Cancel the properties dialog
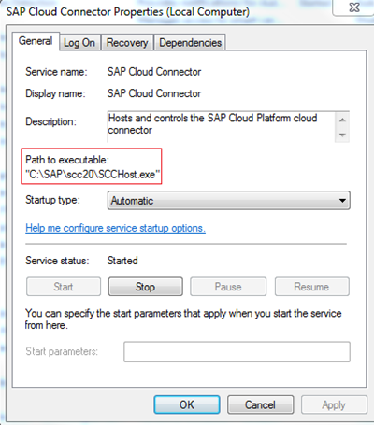The image size is (374, 425). (260, 404)
